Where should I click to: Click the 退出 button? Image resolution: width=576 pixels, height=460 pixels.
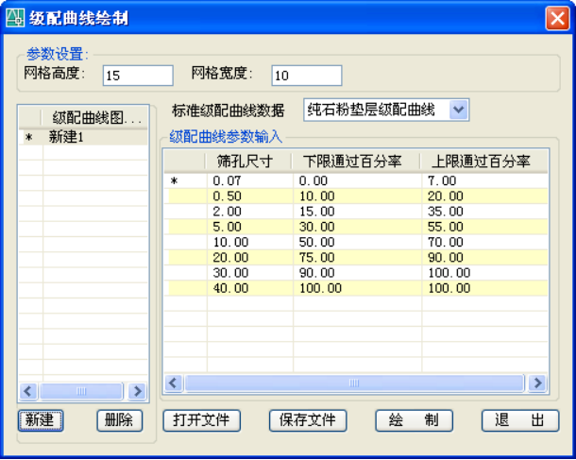point(520,420)
